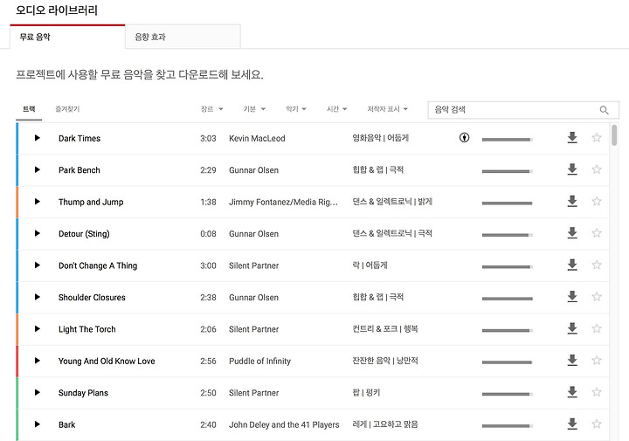
Task: Open the Light The Torch track title
Action: pos(86,329)
